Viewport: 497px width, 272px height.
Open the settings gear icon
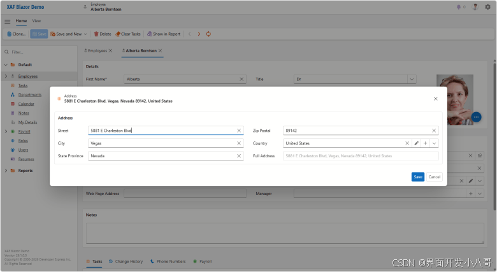(488, 7)
